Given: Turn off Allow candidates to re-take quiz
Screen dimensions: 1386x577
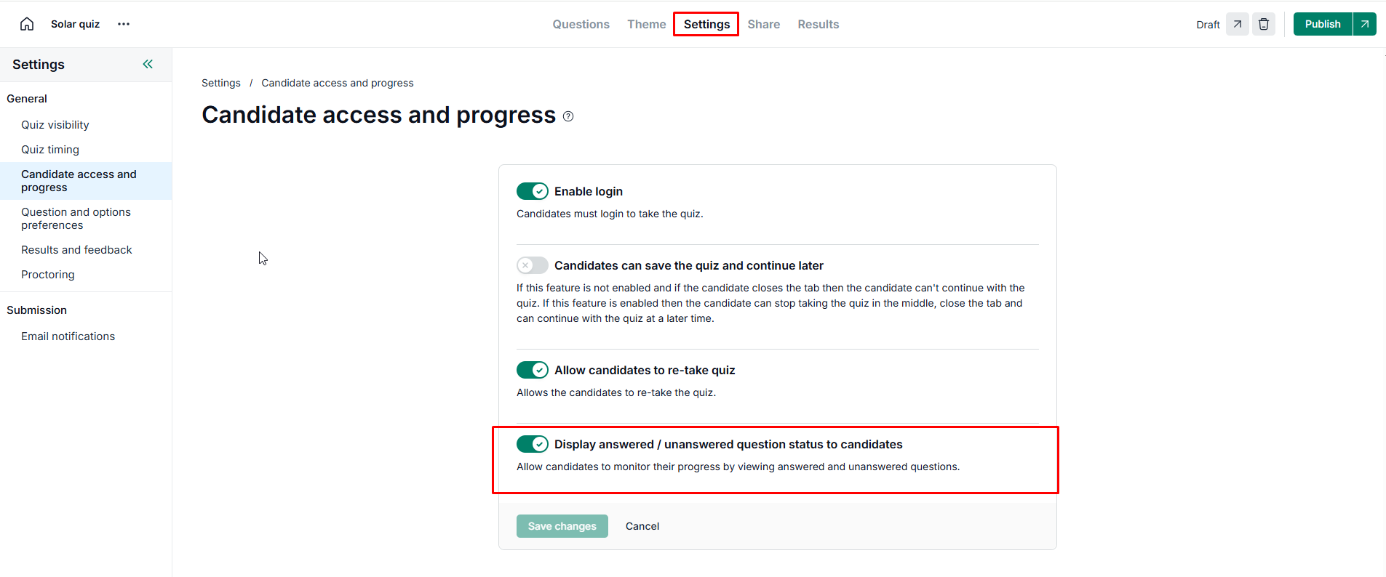Looking at the screenshot, I should (x=532, y=370).
